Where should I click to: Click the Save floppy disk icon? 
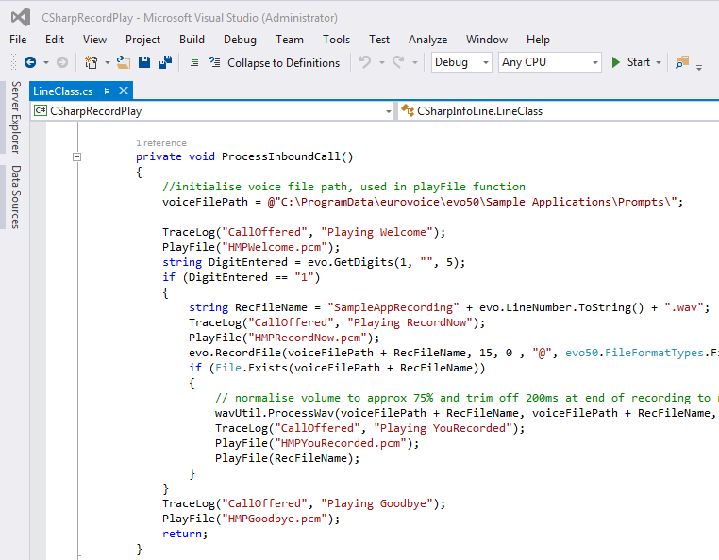[x=144, y=62]
